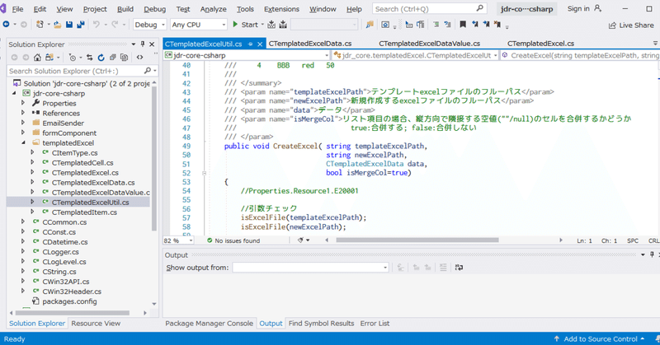Expand the EmailSender folder

click(x=24, y=124)
